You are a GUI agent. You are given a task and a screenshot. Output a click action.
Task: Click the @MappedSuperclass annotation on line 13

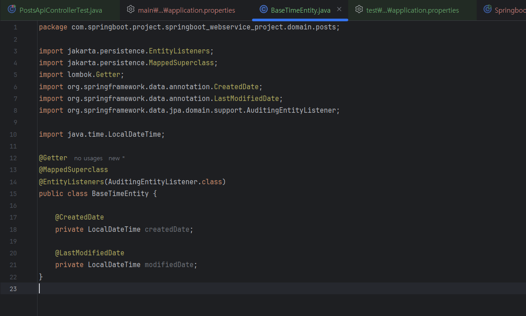[x=73, y=170]
